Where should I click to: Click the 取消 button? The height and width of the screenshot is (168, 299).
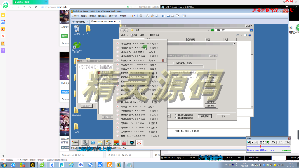[223, 116]
